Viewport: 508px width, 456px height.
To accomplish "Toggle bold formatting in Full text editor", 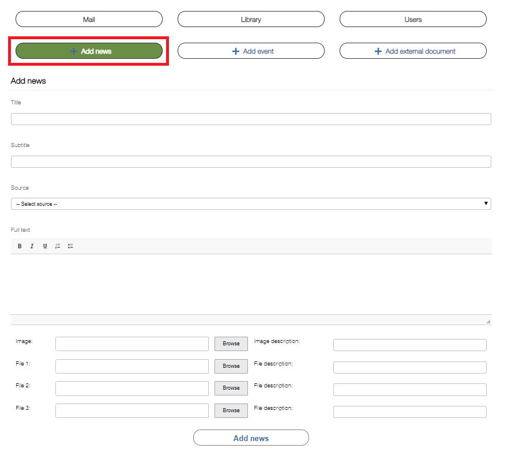I will (x=20, y=246).
